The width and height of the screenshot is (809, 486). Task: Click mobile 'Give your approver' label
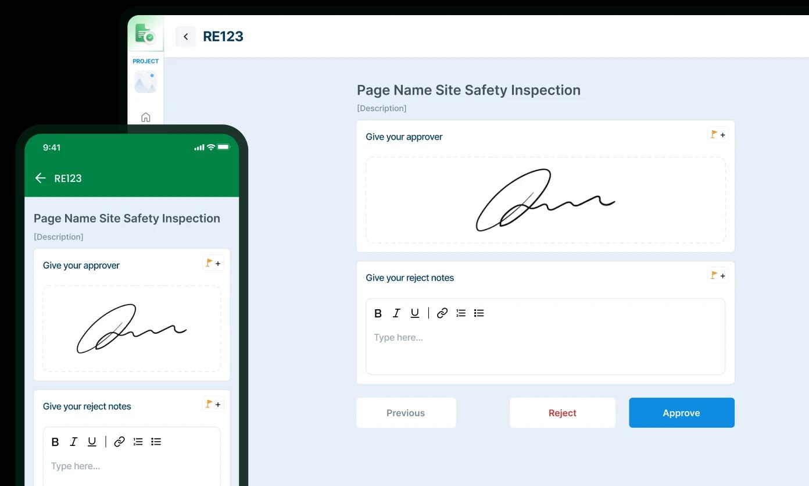click(81, 266)
